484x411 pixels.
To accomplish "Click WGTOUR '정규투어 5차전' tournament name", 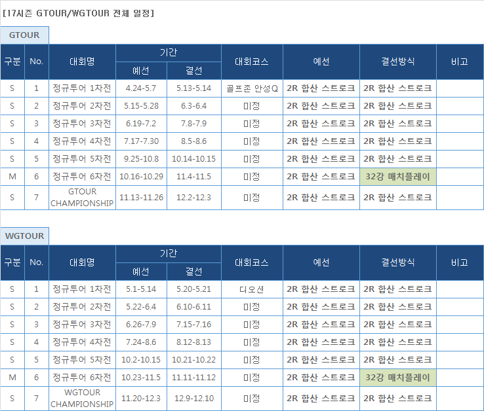I will pyautogui.click(x=82, y=360).
